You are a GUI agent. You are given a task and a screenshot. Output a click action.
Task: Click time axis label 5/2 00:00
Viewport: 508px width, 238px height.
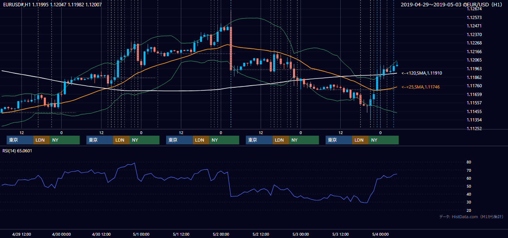pyautogui.click(x=221, y=234)
